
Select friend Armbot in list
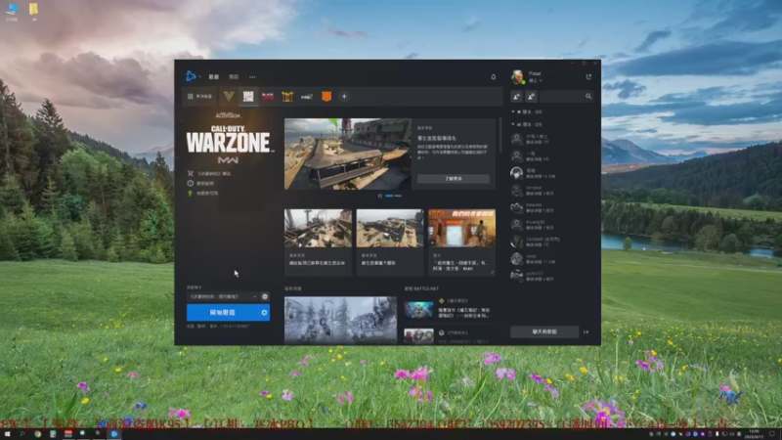click(551, 190)
